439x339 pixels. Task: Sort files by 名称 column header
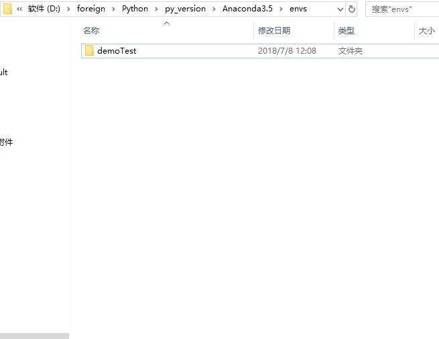point(91,31)
